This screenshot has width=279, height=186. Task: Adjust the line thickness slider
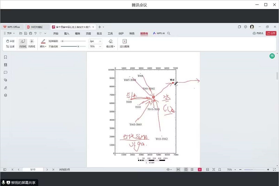[x=62, y=41]
